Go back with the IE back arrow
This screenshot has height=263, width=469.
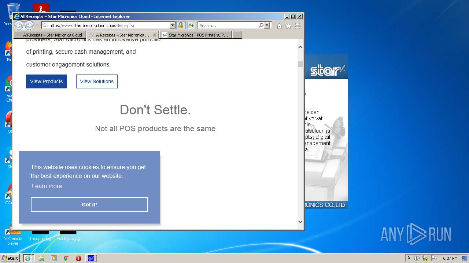click(x=19, y=25)
